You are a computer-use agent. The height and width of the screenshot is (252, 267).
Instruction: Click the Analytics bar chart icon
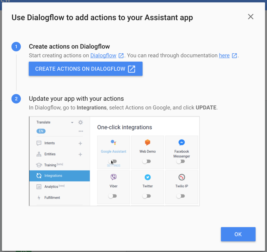click(x=39, y=187)
